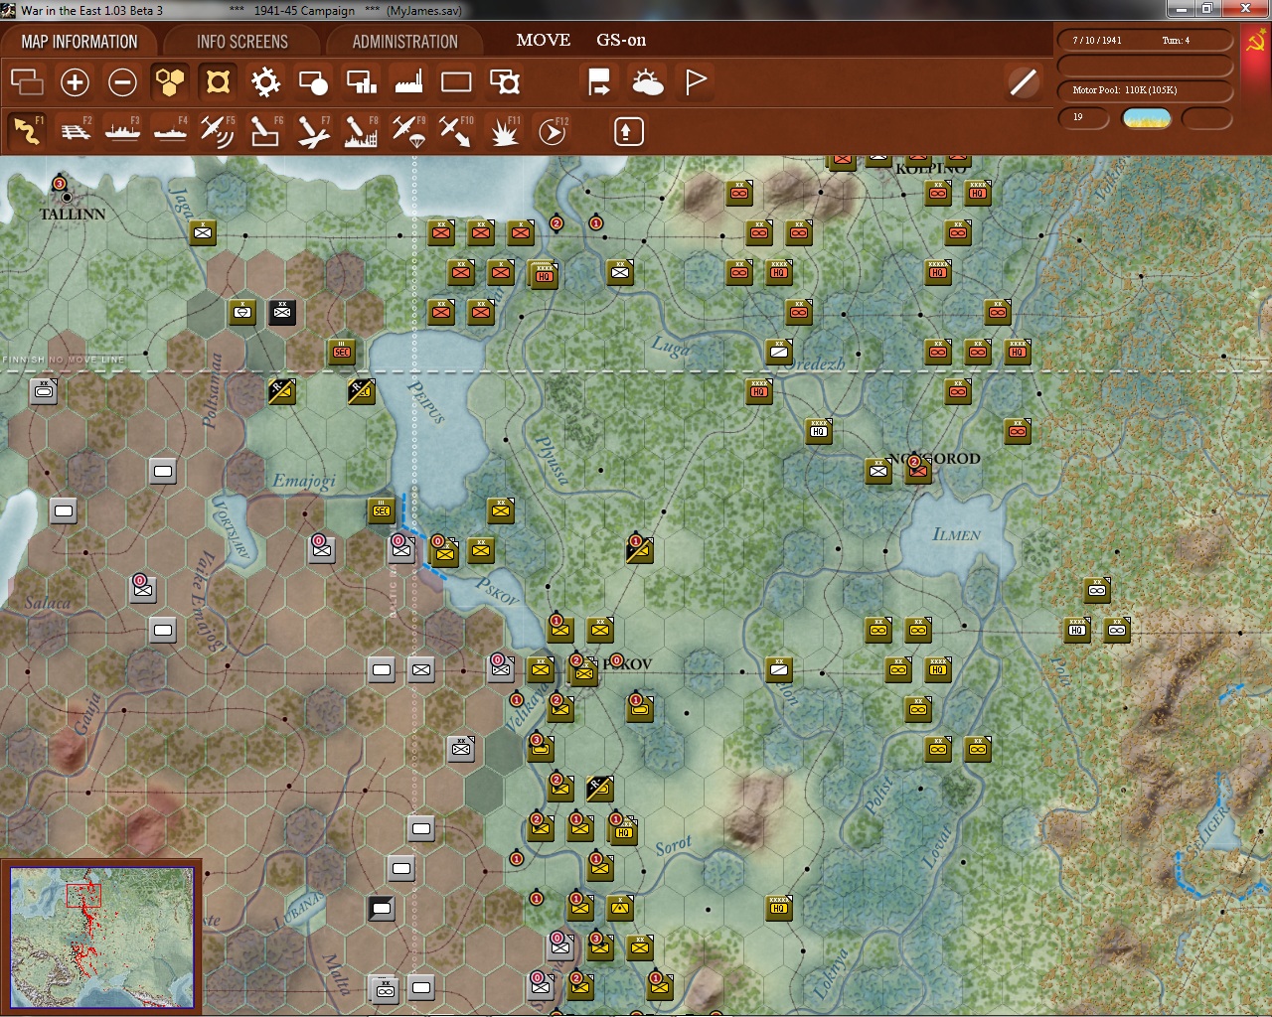
Task: Click the rectangle-with-circle map icon
Action: coord(313,81)
